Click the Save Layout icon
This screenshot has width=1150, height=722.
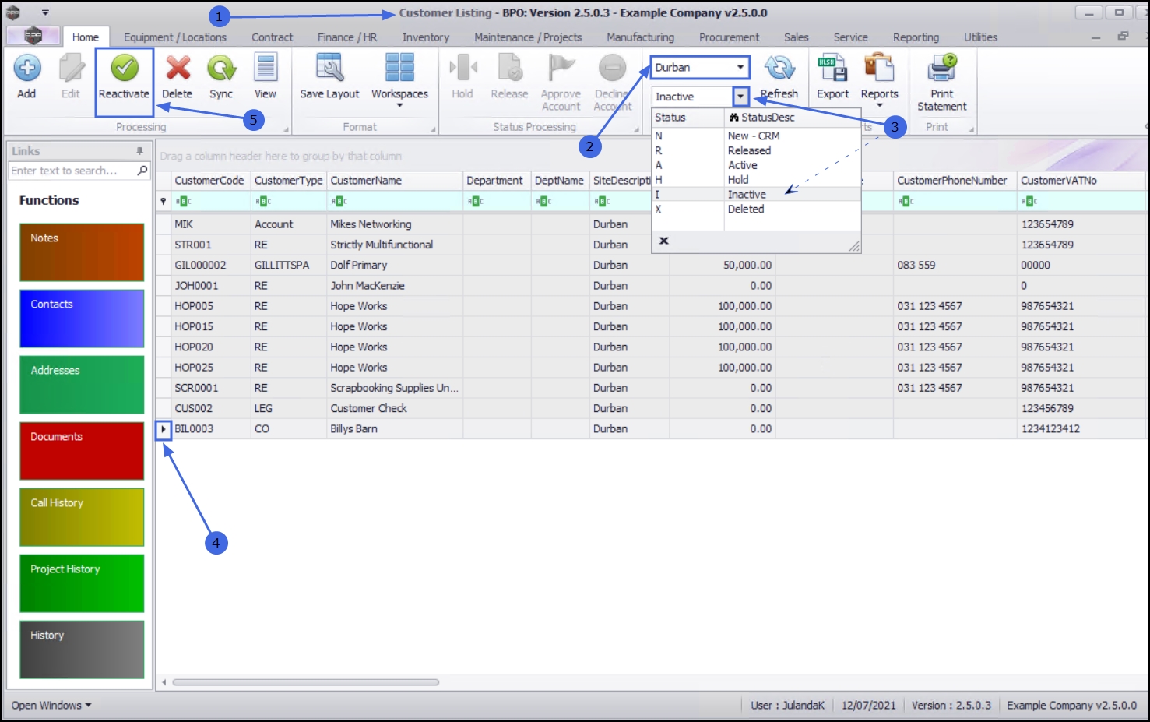tap(329, 69)
